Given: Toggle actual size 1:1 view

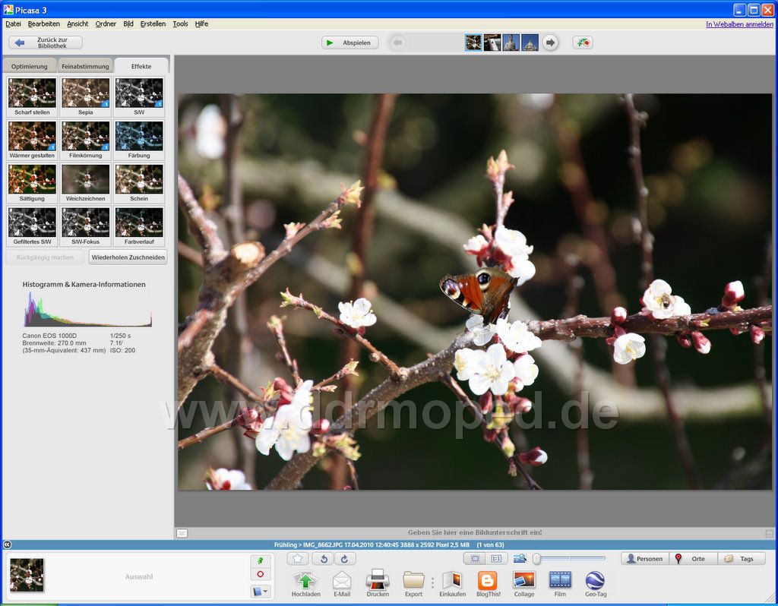Looking at the screenshot, I should tap(497, 559).
